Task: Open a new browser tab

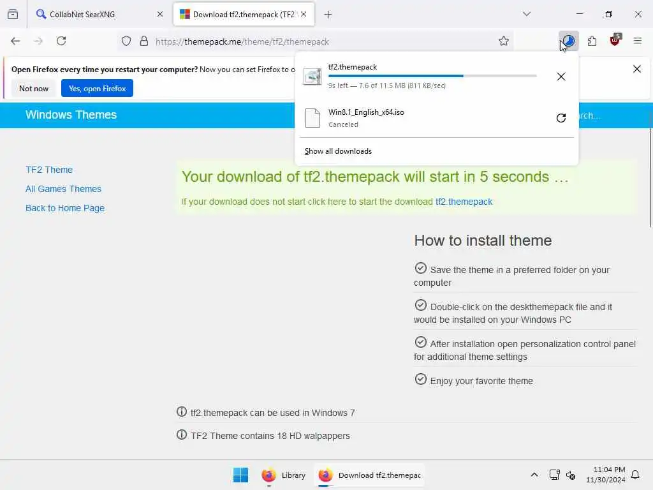Action: [328, 15]
